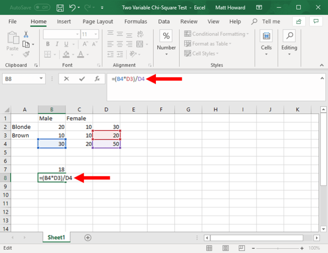The width and height of the screenshot is (328, 253).
Task: Click the Copy icon
Action: click(26, 44)
